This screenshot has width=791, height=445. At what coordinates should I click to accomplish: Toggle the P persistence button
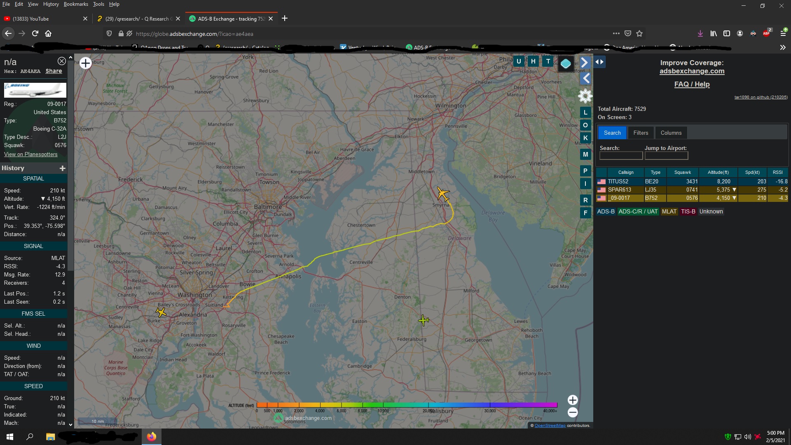tap(585, 171)
